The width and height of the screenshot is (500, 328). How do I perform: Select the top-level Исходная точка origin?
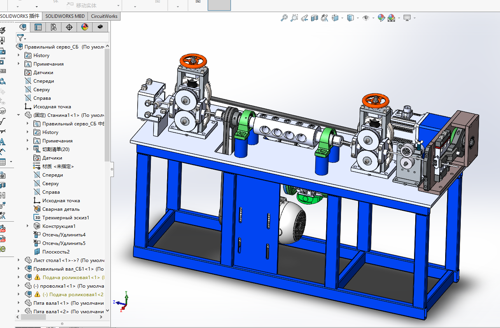[x=48, y=106]
